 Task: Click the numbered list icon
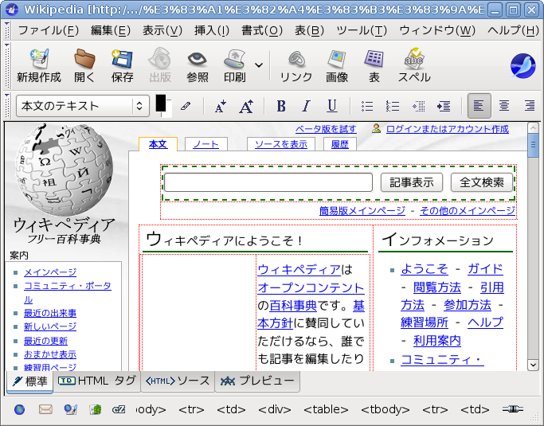(x=393, y=106)
